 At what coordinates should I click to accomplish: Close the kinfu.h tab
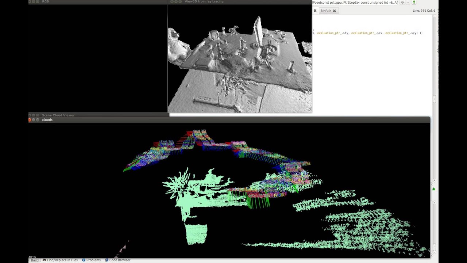click(334, 11)
